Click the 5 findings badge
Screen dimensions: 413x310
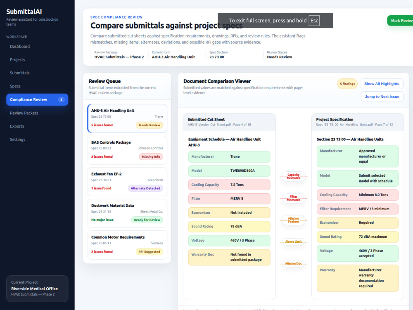pos(347,84)
